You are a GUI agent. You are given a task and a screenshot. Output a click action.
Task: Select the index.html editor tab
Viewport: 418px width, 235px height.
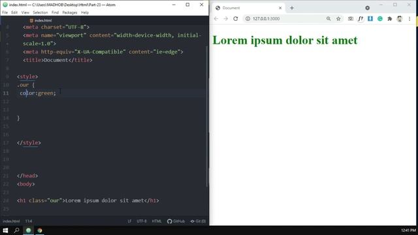40,20
